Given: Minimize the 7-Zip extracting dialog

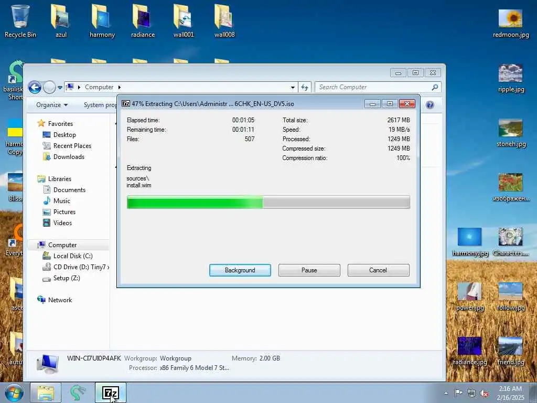Looking at the screenshot, I should (373, 103).
